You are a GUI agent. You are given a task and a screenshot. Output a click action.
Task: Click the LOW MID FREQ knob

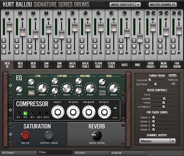point(55,81)
